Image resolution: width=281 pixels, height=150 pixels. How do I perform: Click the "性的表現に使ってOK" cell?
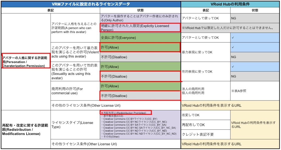click(206, 71)
